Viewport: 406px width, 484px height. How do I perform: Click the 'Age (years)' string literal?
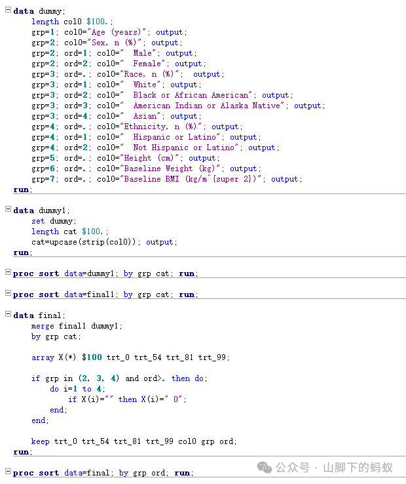click(x=117, y=32)
